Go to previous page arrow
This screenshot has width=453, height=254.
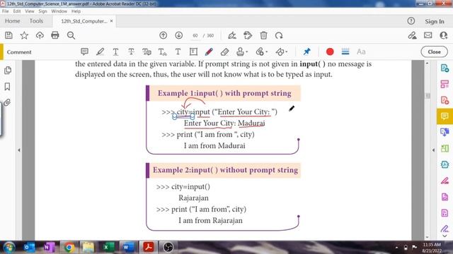click(x=164, y=35)
